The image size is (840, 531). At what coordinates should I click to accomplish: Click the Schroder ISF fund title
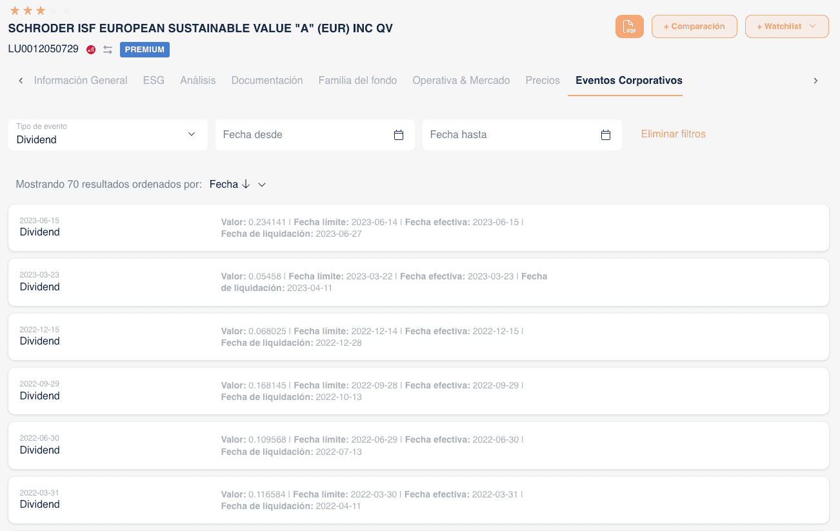tap(200, 28)
